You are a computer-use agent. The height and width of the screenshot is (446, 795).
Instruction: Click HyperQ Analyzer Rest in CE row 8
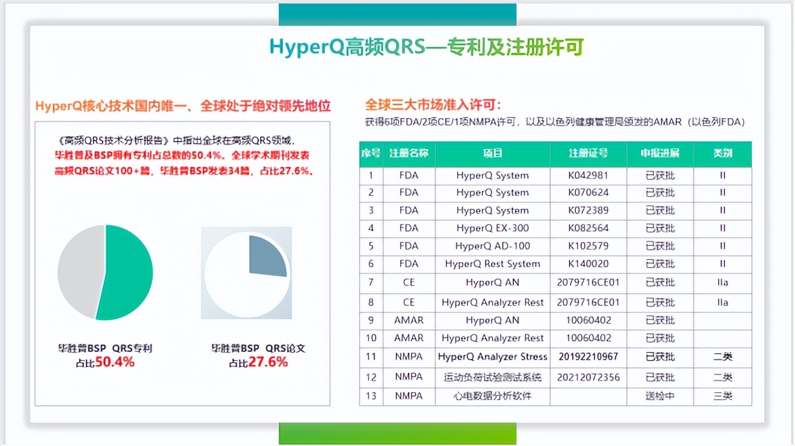492,302
